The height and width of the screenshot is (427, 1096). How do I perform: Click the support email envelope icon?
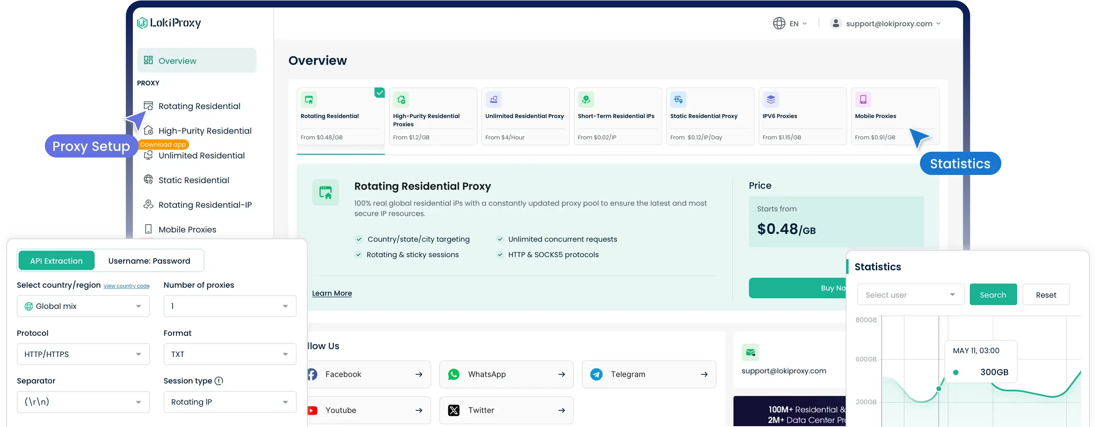[x=750, y=353]
